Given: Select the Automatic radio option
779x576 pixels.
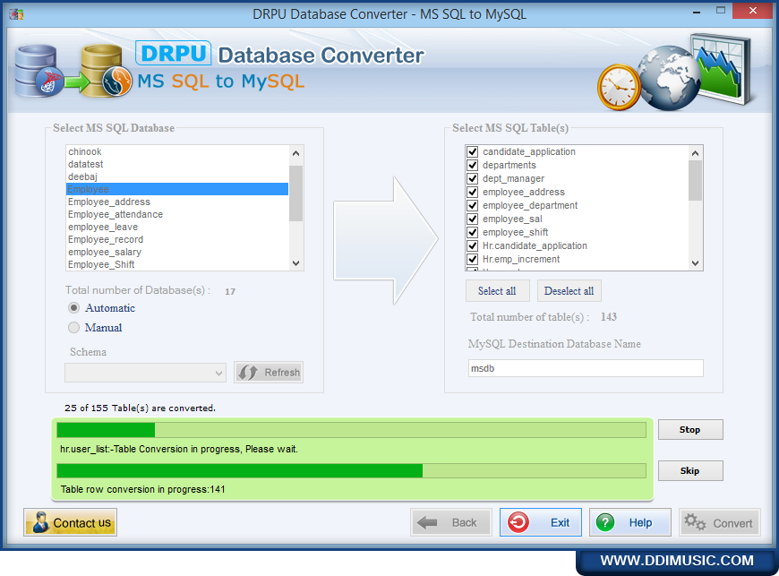Looking at the screenshot, I should 73,308.
